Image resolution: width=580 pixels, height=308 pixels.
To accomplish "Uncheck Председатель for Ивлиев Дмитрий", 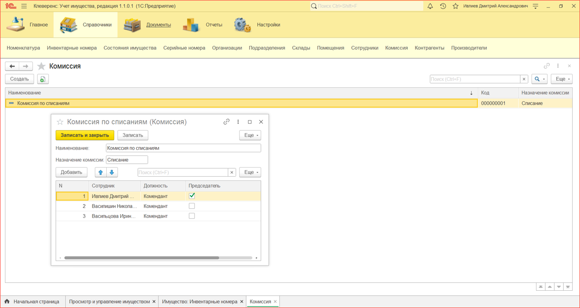I will tap(192, 196).
